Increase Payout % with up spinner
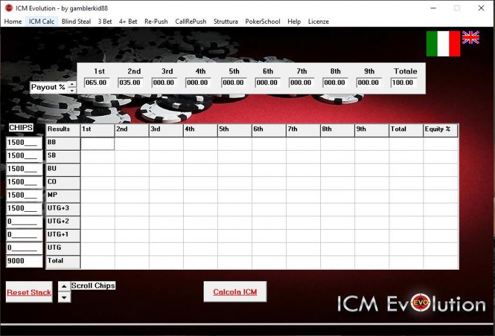The image size is (495, 336). (72, 84)
